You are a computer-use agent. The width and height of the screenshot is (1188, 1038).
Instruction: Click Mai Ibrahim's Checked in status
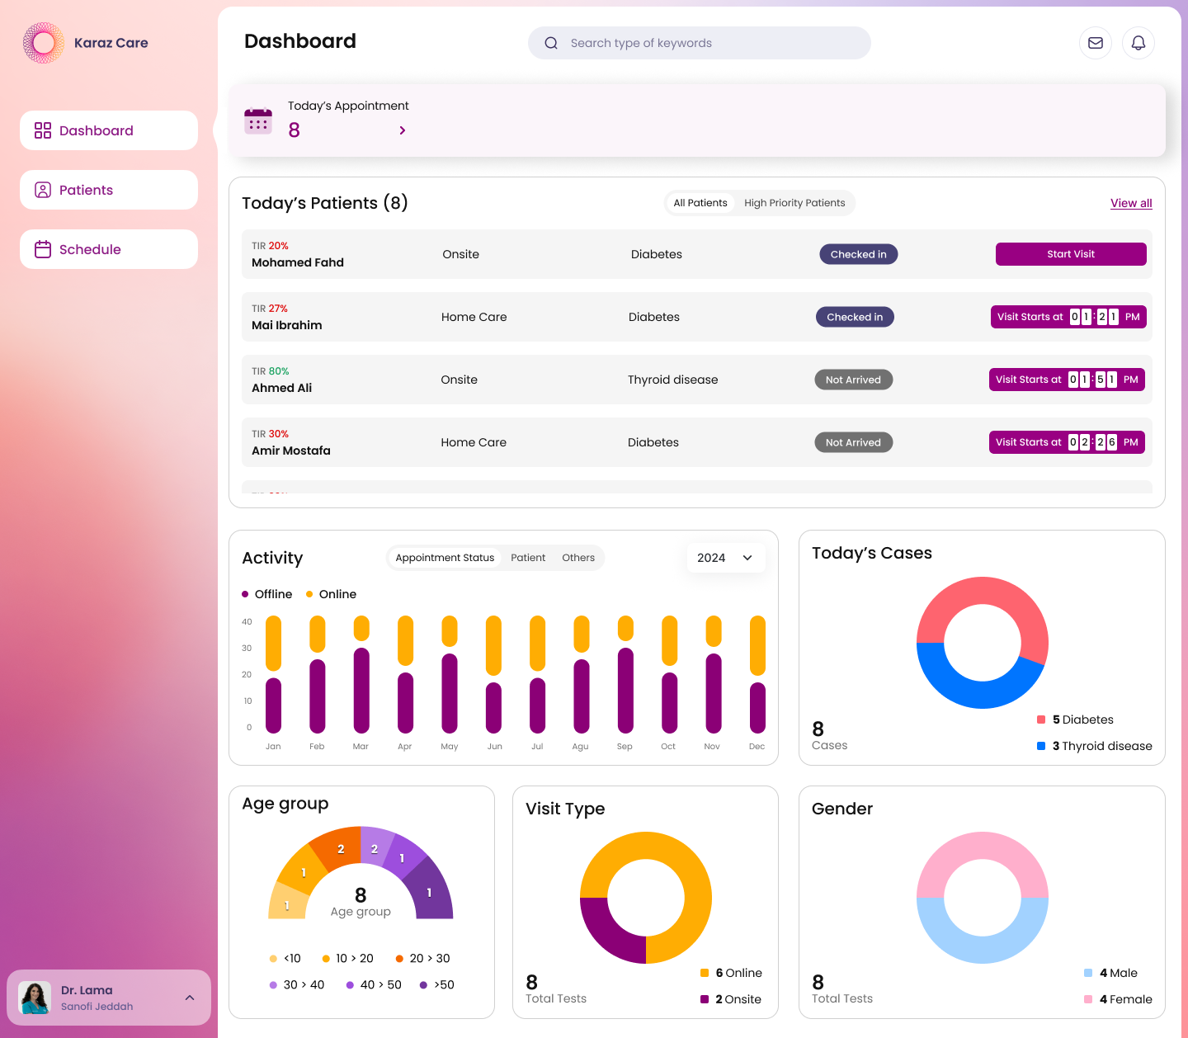click(x=855, y=317)
